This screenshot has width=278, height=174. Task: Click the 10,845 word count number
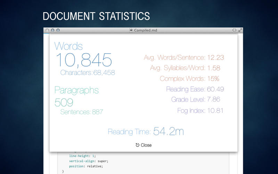tap(83, 60)
